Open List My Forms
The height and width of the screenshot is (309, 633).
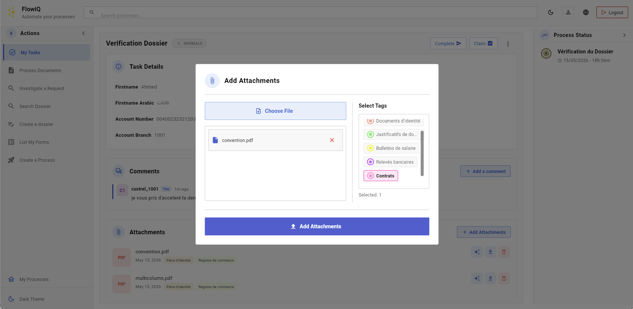click(47, 142)
